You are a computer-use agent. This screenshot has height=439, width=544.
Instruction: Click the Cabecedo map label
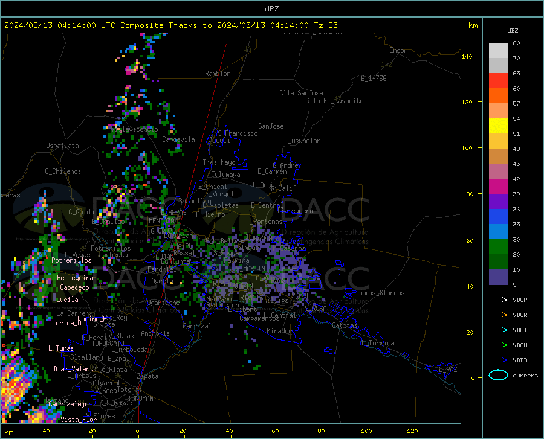pyautogui.click(x=74, y=287)
